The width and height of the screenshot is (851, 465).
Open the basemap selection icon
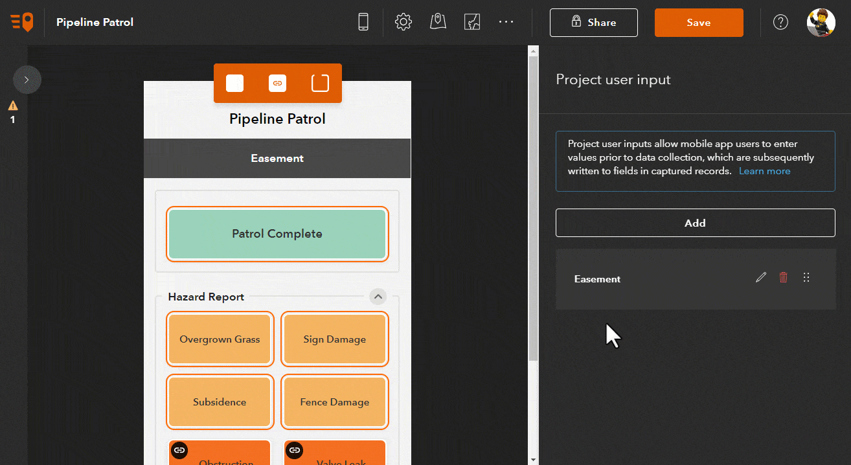tap(471, 21)
